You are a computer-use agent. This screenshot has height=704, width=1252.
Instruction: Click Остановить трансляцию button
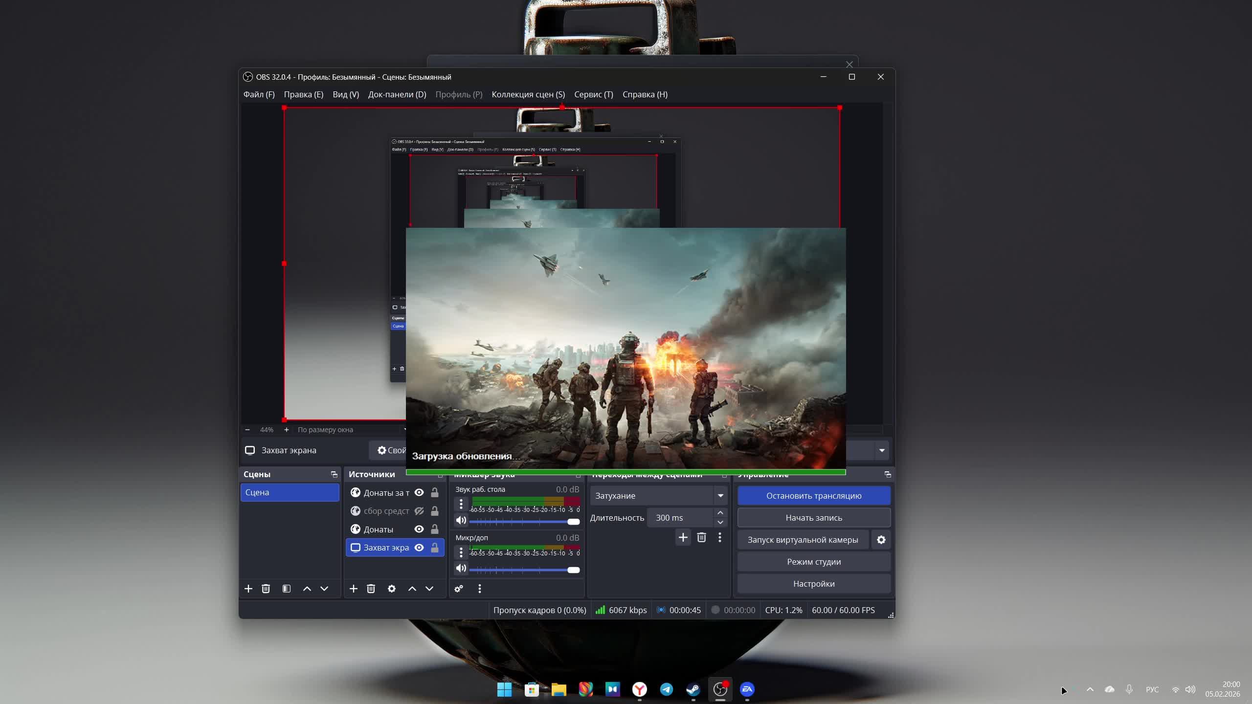pos(813,496)
